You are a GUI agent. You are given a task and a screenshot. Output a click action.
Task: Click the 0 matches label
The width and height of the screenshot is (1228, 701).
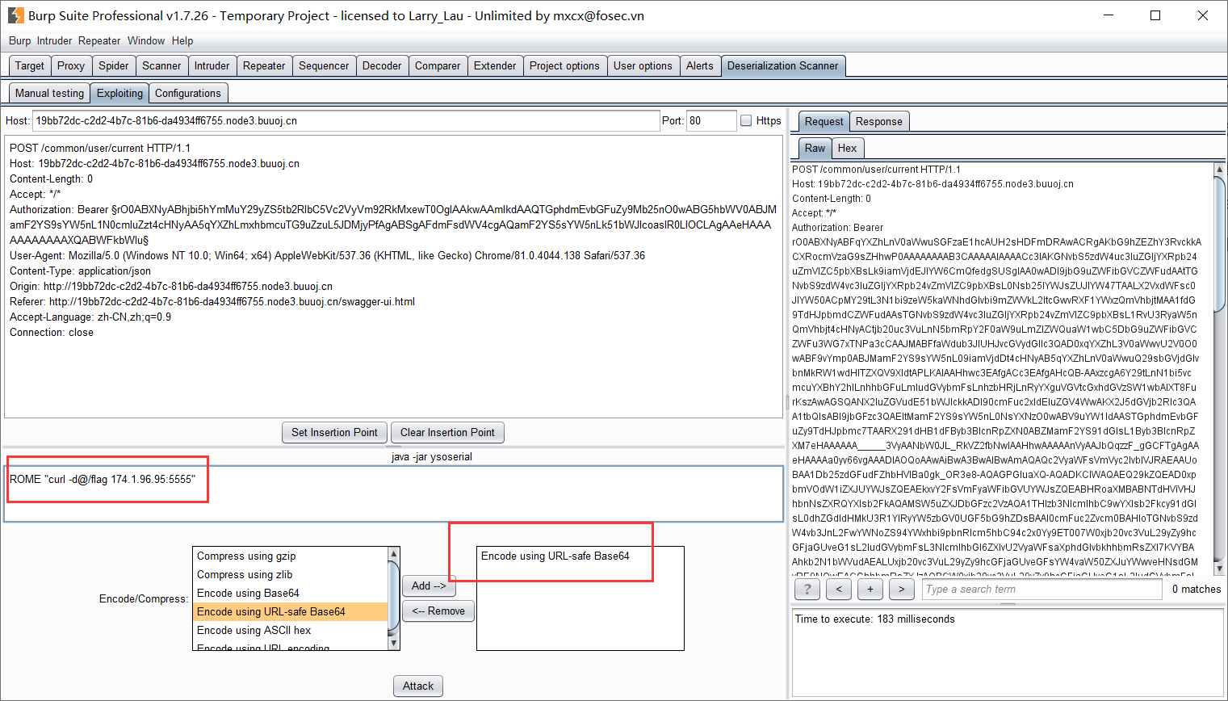1197,589
